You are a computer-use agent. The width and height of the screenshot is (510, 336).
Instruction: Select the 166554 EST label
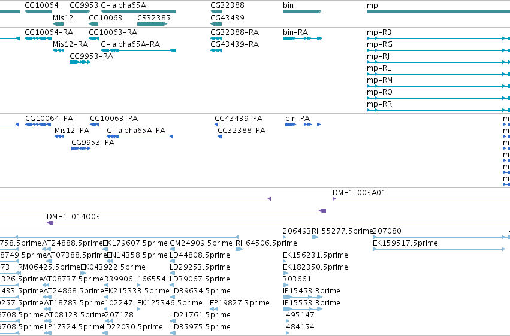pos(152,279)
